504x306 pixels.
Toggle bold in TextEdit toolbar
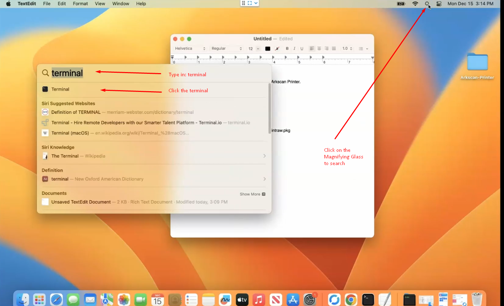point(287,48)
